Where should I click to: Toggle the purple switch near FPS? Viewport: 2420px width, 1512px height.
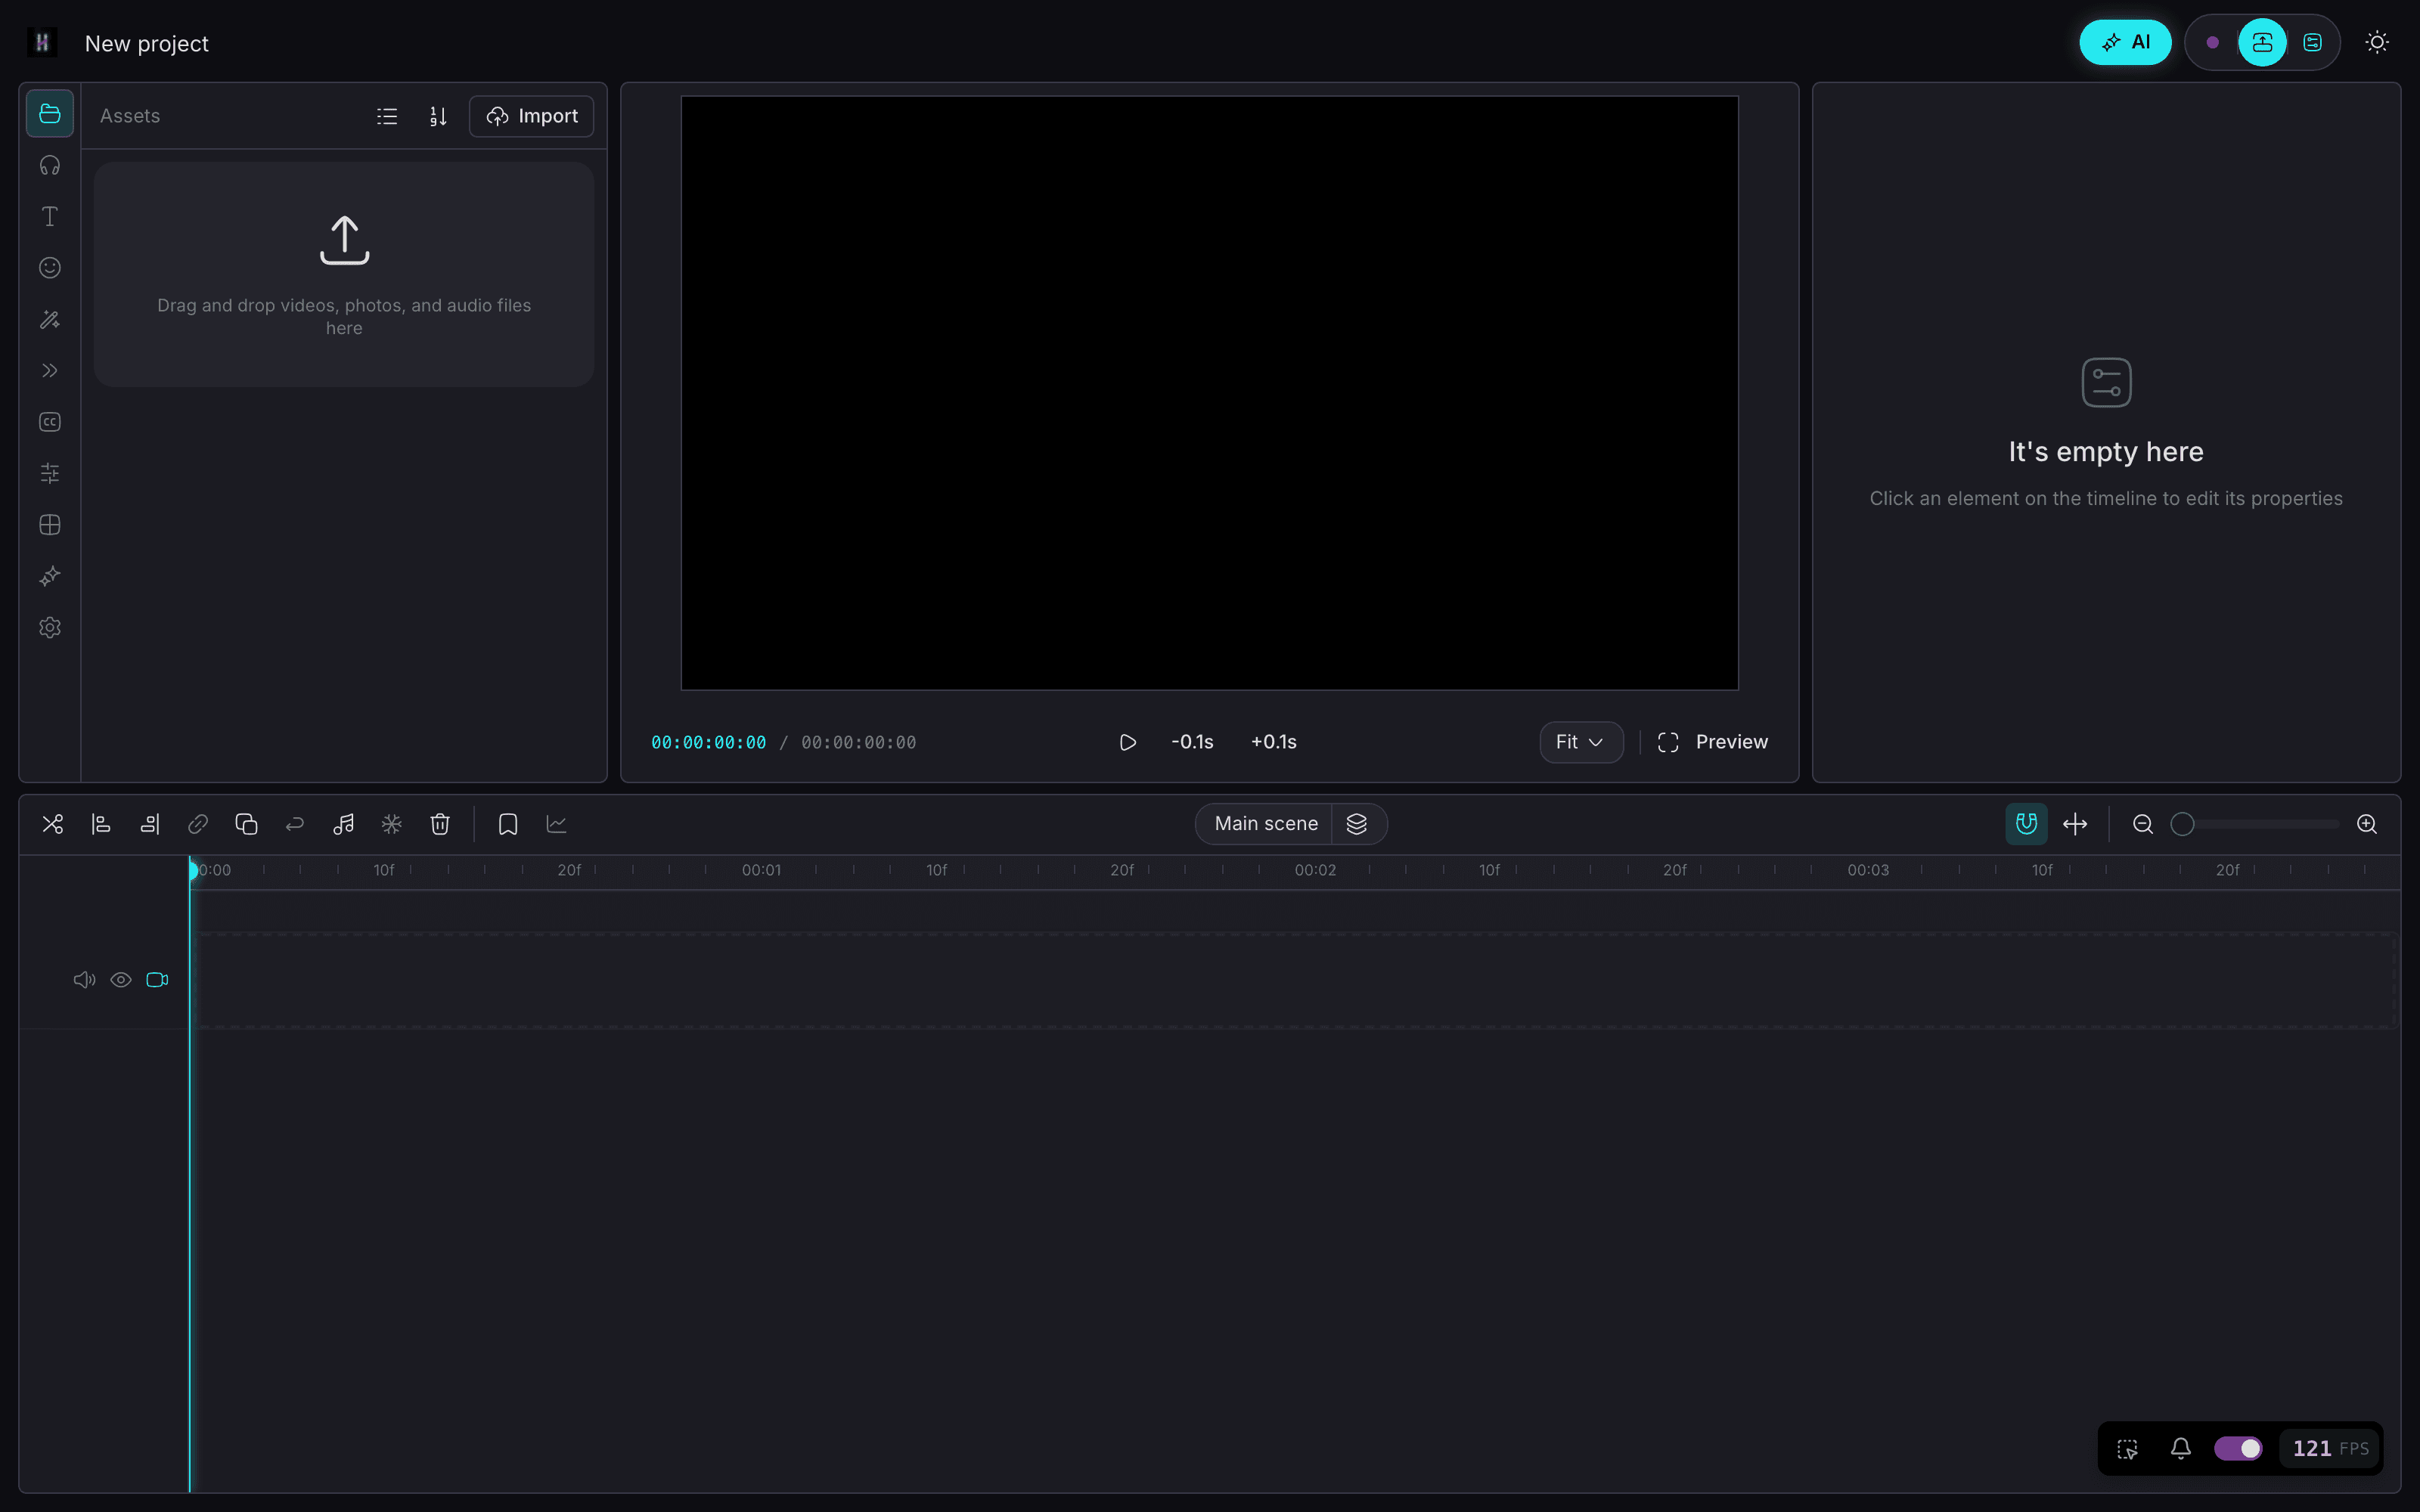tap(2238, 1449)
